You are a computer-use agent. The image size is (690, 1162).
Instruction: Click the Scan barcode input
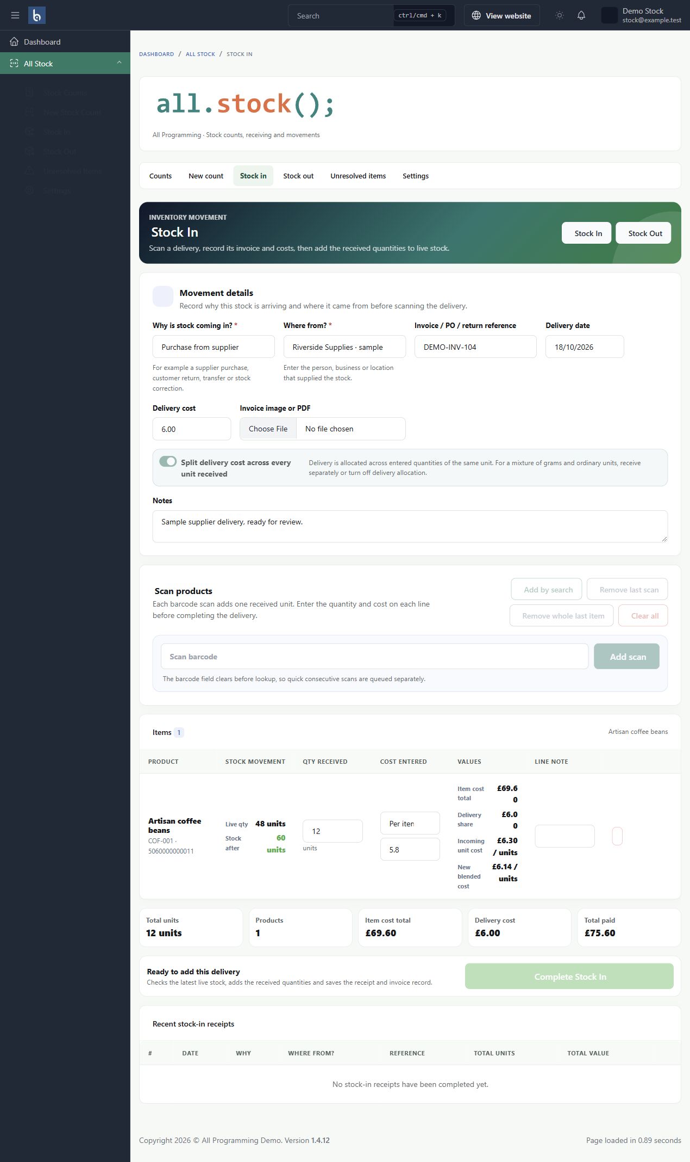coord(374,657)
